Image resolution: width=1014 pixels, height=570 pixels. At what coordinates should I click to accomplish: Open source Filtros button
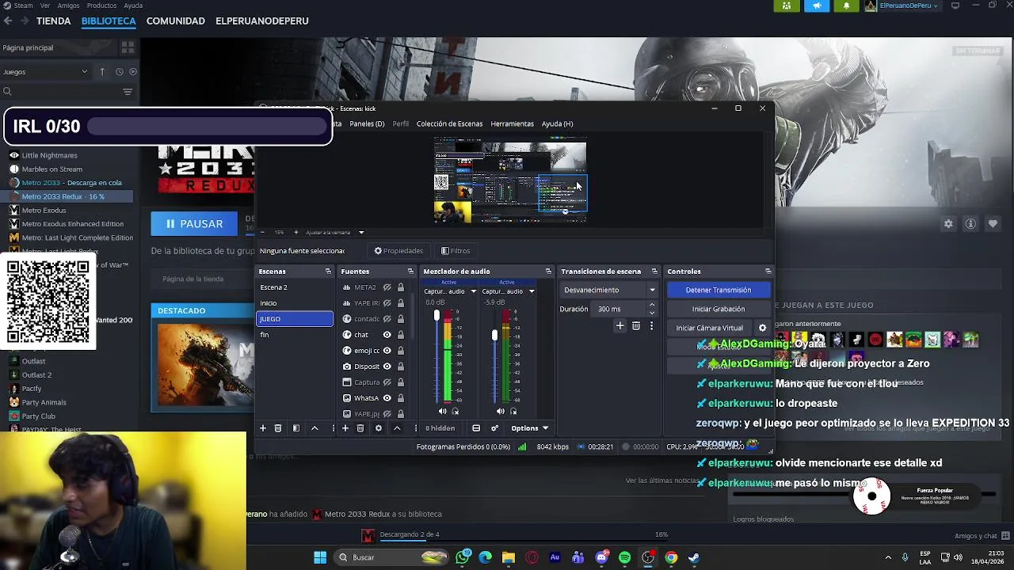coord(456,251)
